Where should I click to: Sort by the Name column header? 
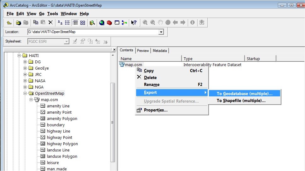150,59
